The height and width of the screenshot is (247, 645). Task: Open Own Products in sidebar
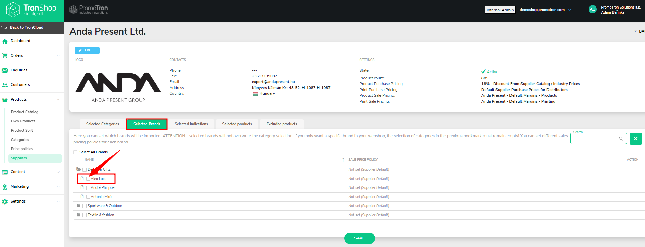pos(23,121)
